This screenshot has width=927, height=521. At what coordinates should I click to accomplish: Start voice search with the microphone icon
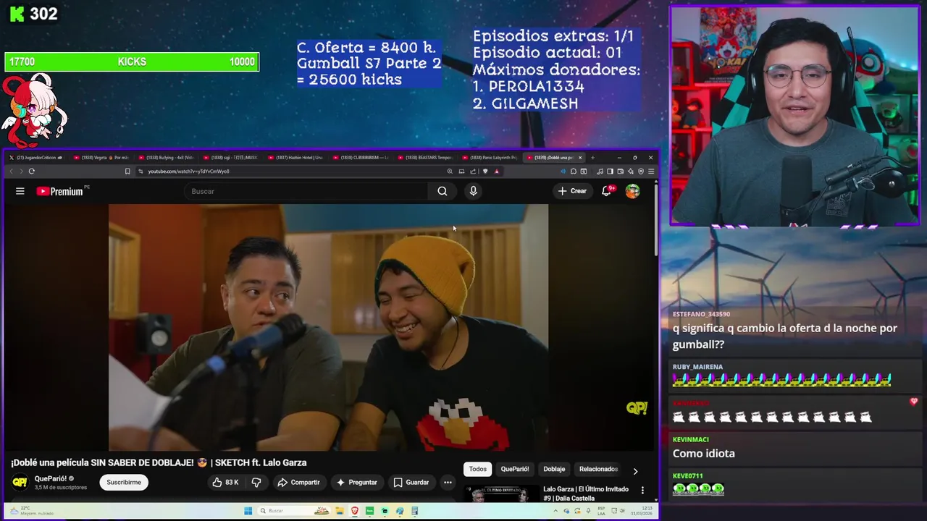pyautogui.click(x=473, y=191)
